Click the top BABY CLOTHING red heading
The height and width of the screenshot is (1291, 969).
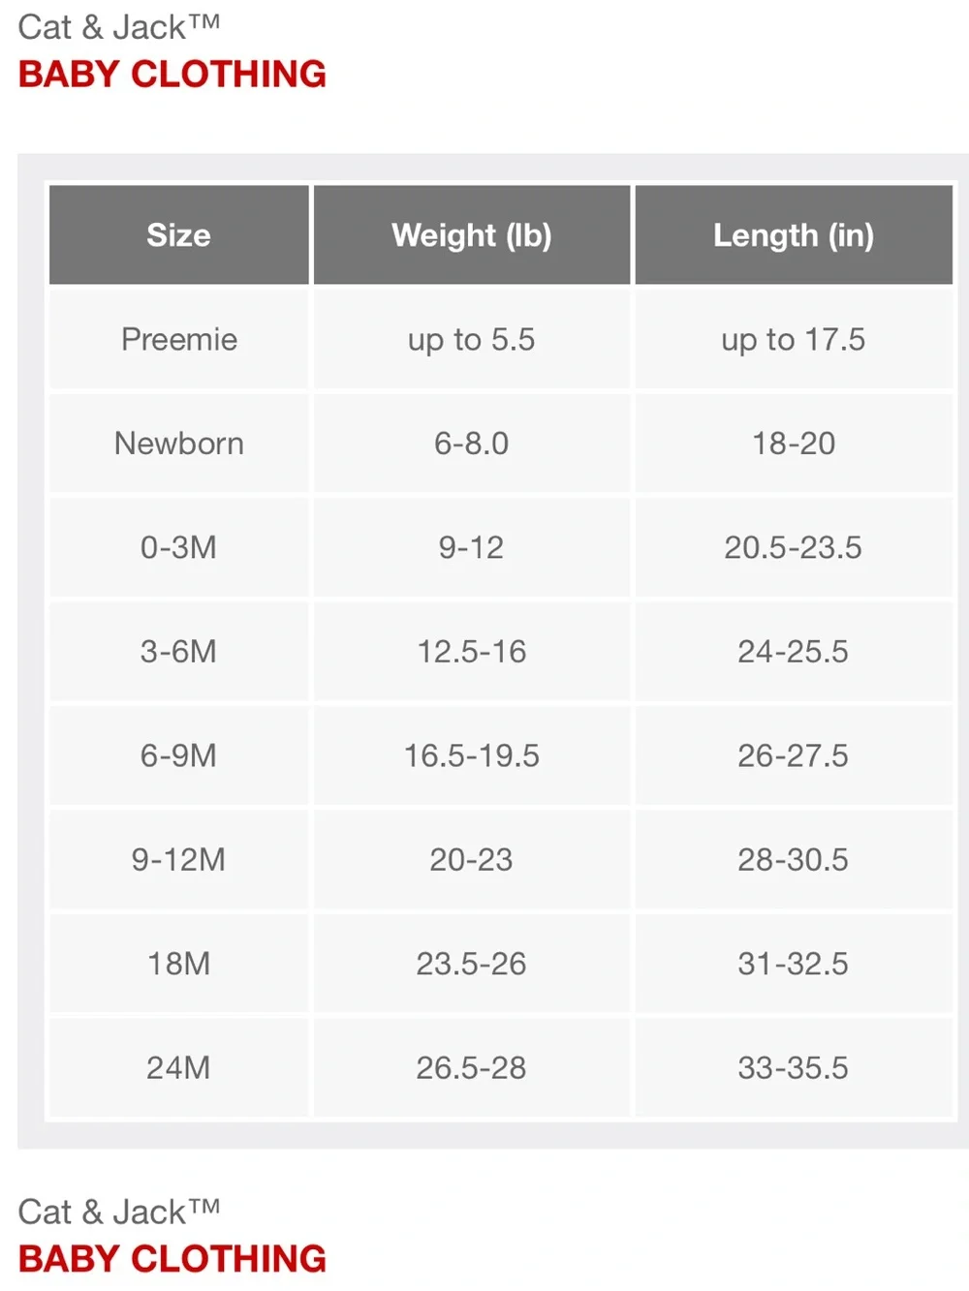pyautogui.click(x=172, y=75)
